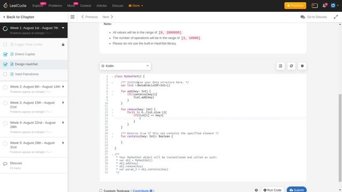
Task: Click the lock icon on Logger Rate Limiter
Action: tap(63, 44)
